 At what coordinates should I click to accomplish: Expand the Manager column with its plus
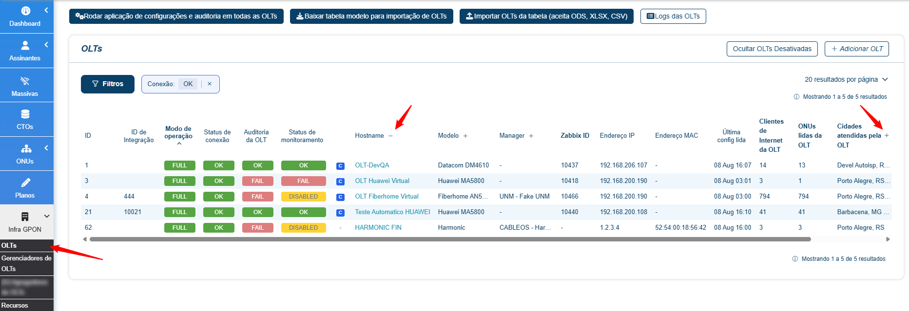[x=531, y=136]
